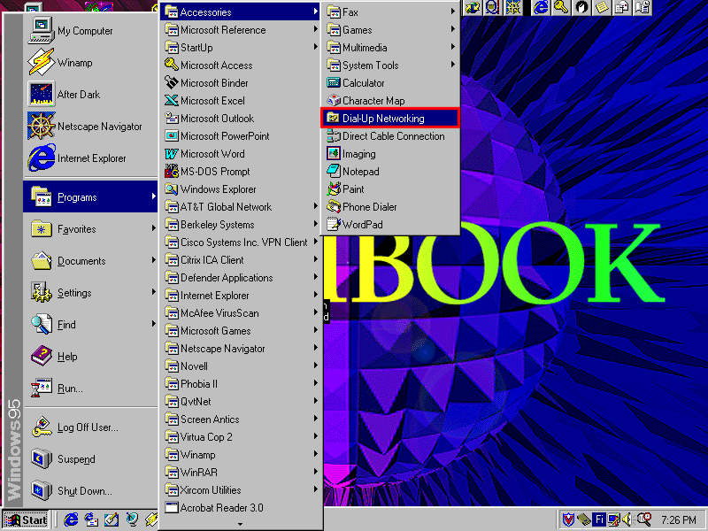Start Microsoft Excel

tap(241, 100)
